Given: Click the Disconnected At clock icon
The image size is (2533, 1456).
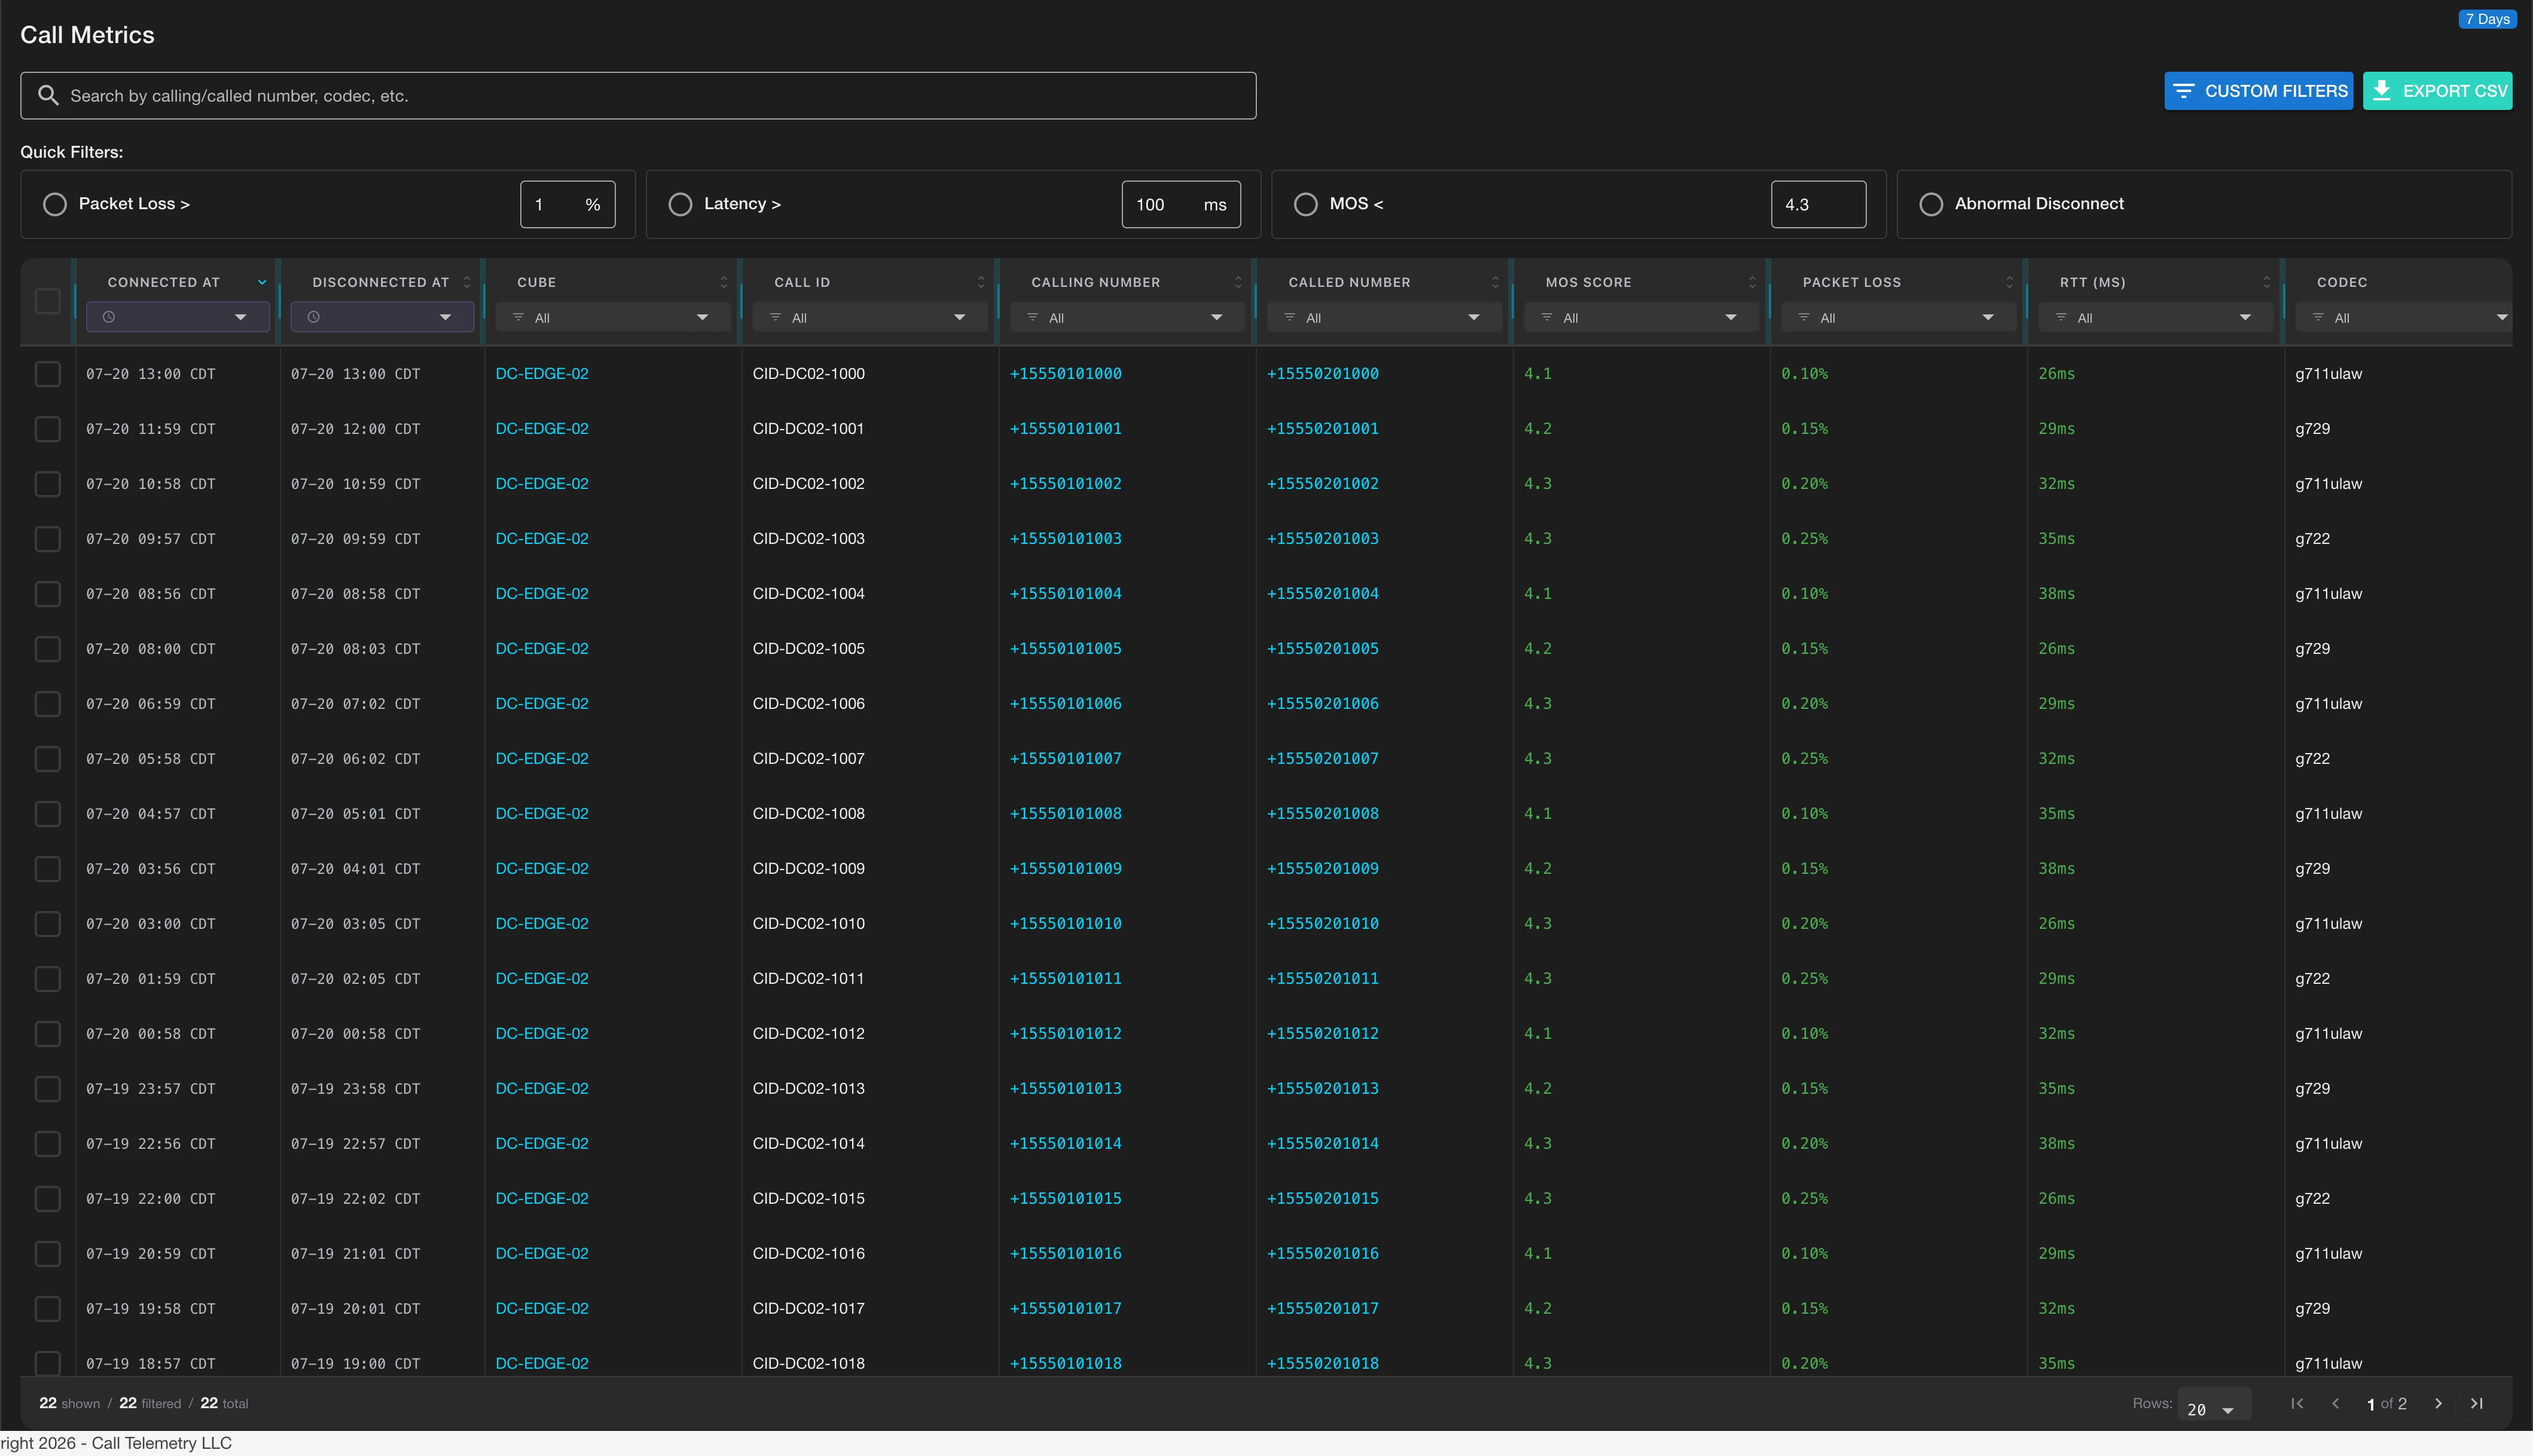Looking at the screenshot, I should 313,317.
